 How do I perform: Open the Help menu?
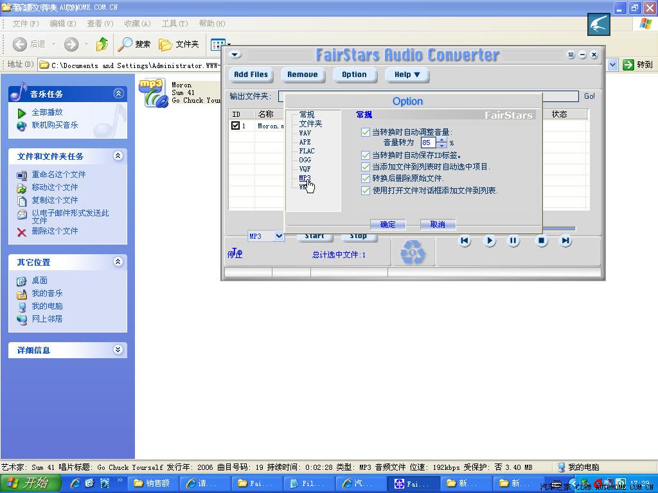[x=407, y=74]
